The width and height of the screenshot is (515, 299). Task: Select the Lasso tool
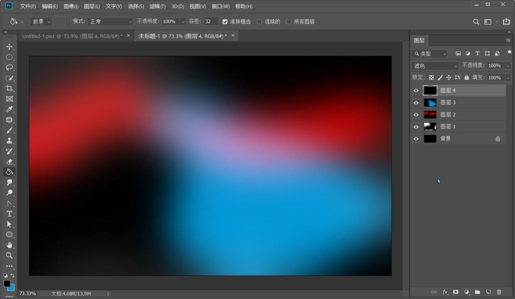click(9, 68)
